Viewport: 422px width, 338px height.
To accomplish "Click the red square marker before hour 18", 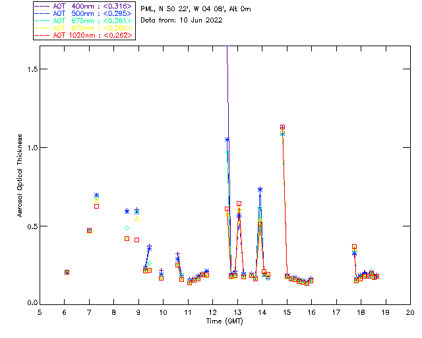I will click(x=355, y=247).
